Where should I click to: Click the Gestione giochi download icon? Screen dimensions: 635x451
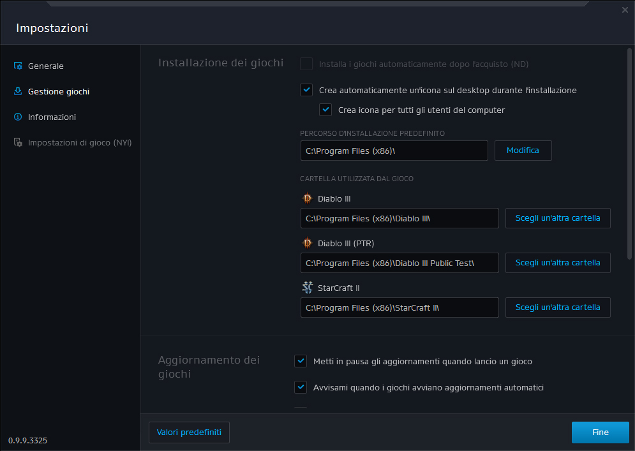(18, 91)
